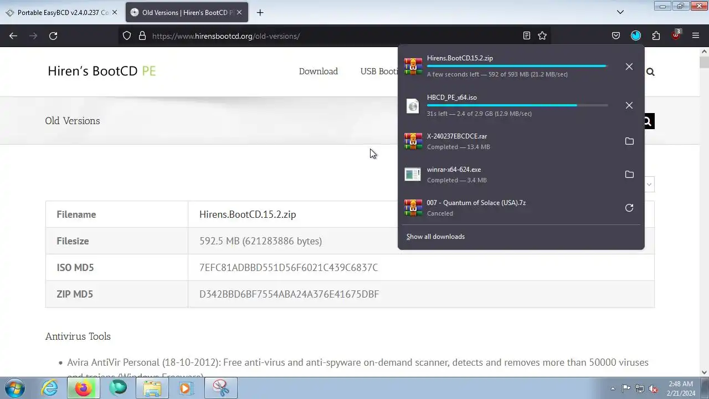This screenshot has width=709, height=399.
Task: Click the muted volume tray icon
Action: pos(654,388)
